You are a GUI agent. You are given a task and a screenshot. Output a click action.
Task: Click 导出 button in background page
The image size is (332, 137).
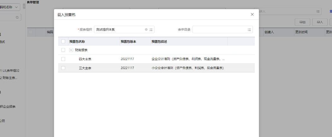302,22
